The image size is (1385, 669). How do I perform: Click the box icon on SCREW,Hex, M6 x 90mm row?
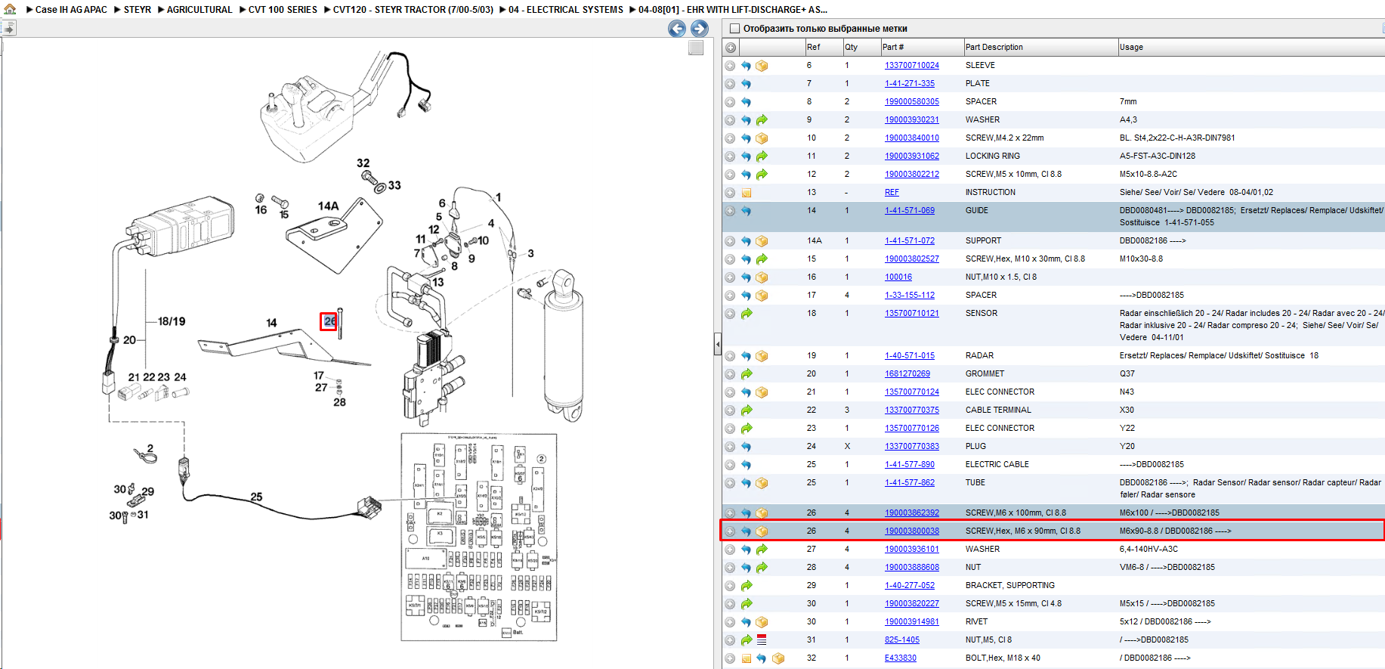pos(762,531)
